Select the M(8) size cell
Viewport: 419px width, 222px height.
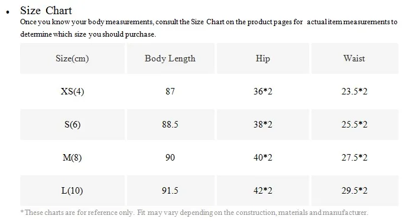coord(72,158)
